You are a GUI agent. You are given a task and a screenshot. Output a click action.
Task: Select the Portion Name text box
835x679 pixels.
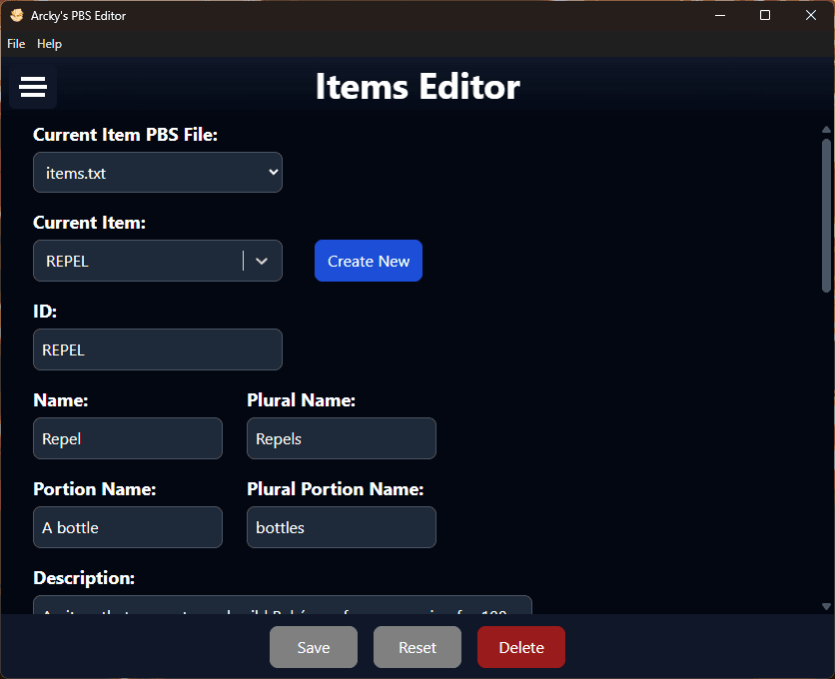128,527
